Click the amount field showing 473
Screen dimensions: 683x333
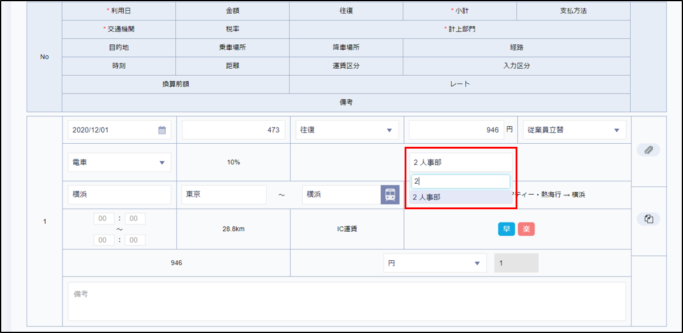[x=234, y=130]
